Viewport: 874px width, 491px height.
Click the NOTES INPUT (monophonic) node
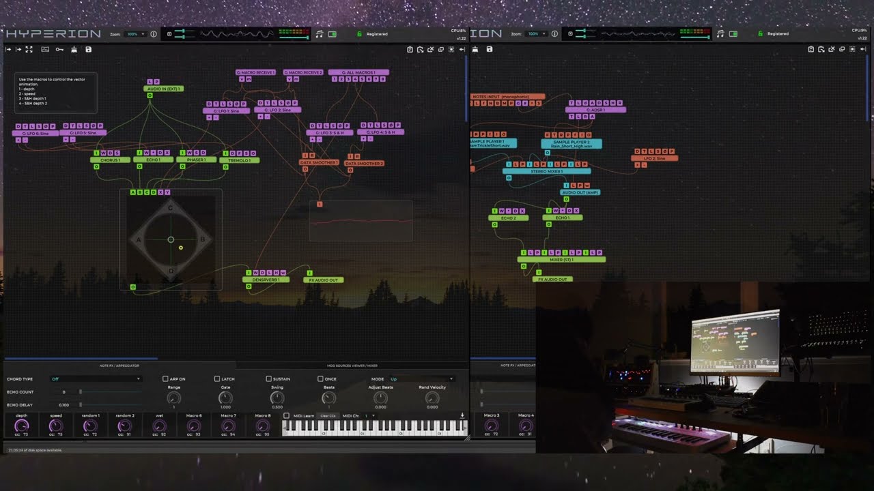tap(507, 97)
